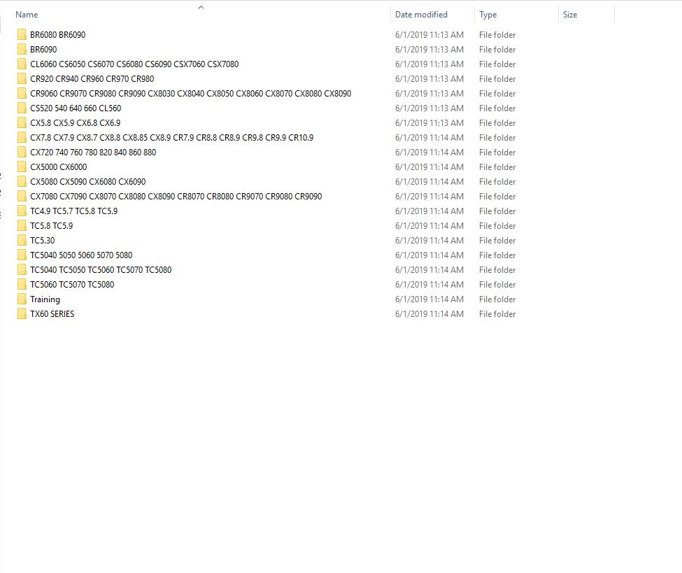
Task: Select the folder name CX5000 CX6000
Action: [59, 167]
